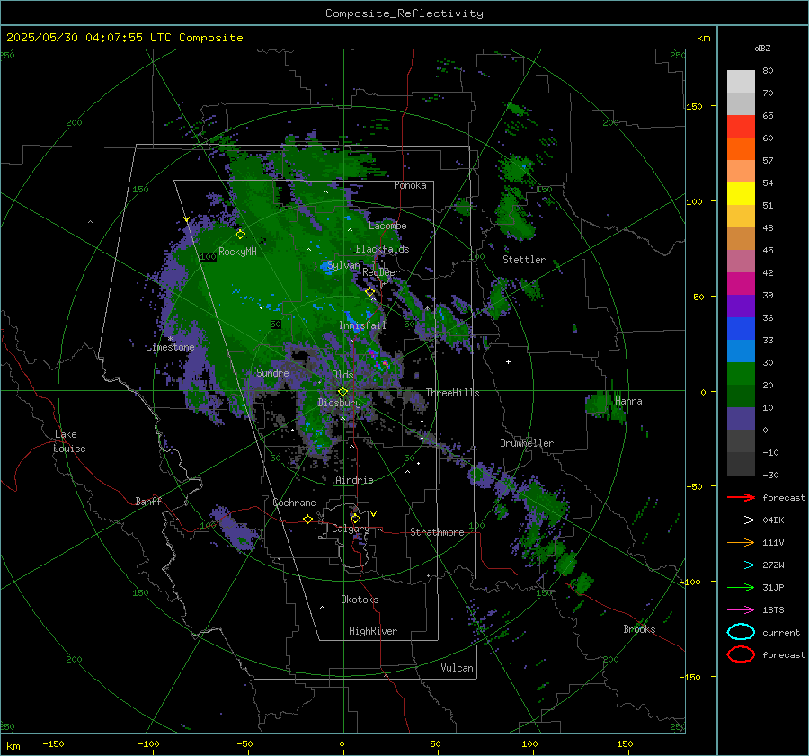809x756 pixels.
Task: Click the 04DK legend label
Action: 773,520
